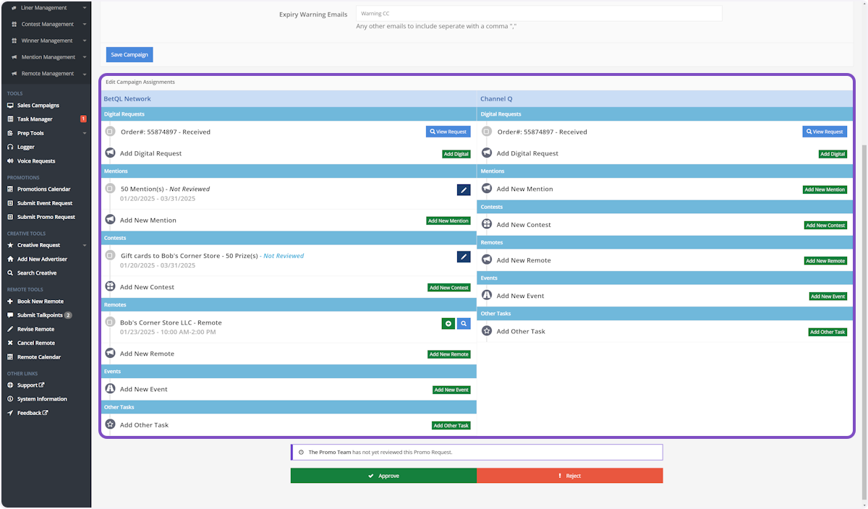Click the magnifier icon on Bob's Corner Store remote
This screenshot has width=868, height=509.
point(464,324)
